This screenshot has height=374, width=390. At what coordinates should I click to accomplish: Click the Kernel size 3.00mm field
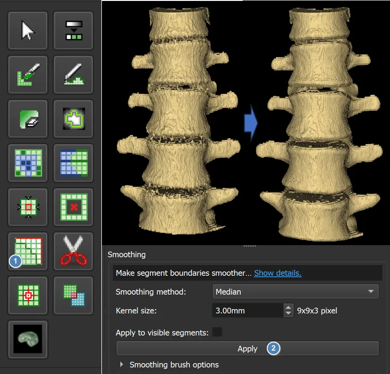248,311
